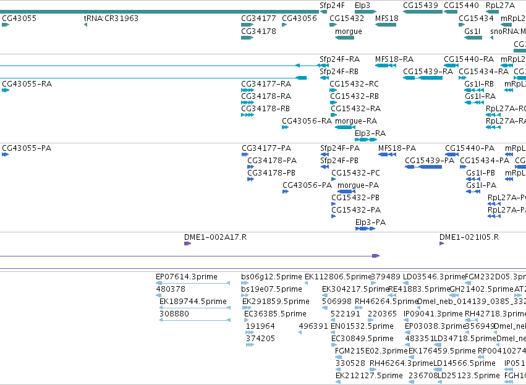Open the Elp3 gene label

tap(362, 6)
